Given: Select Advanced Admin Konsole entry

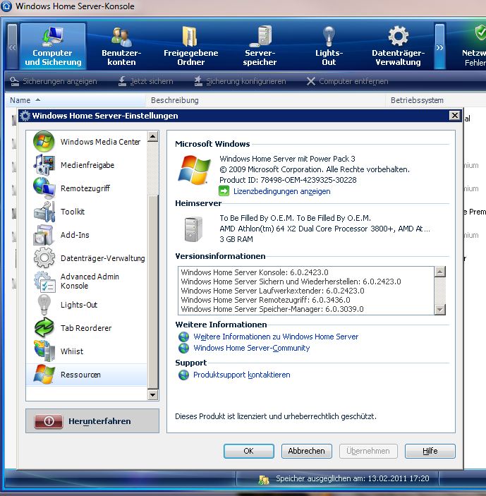Looking at the screenshot, I should pos(89,282).
